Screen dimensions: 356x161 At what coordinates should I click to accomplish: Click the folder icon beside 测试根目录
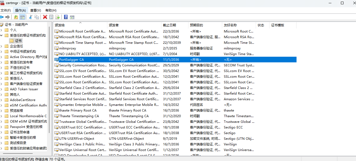click(6, 143)
